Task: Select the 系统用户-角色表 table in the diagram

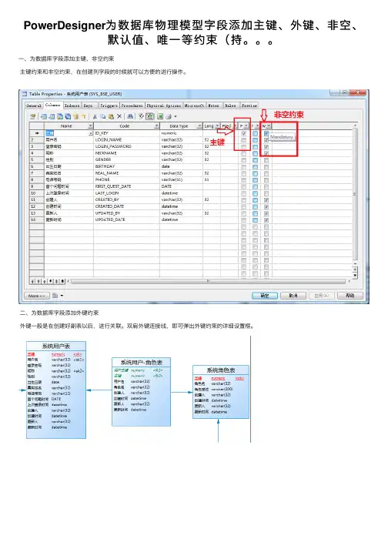Action: (142, 392)
